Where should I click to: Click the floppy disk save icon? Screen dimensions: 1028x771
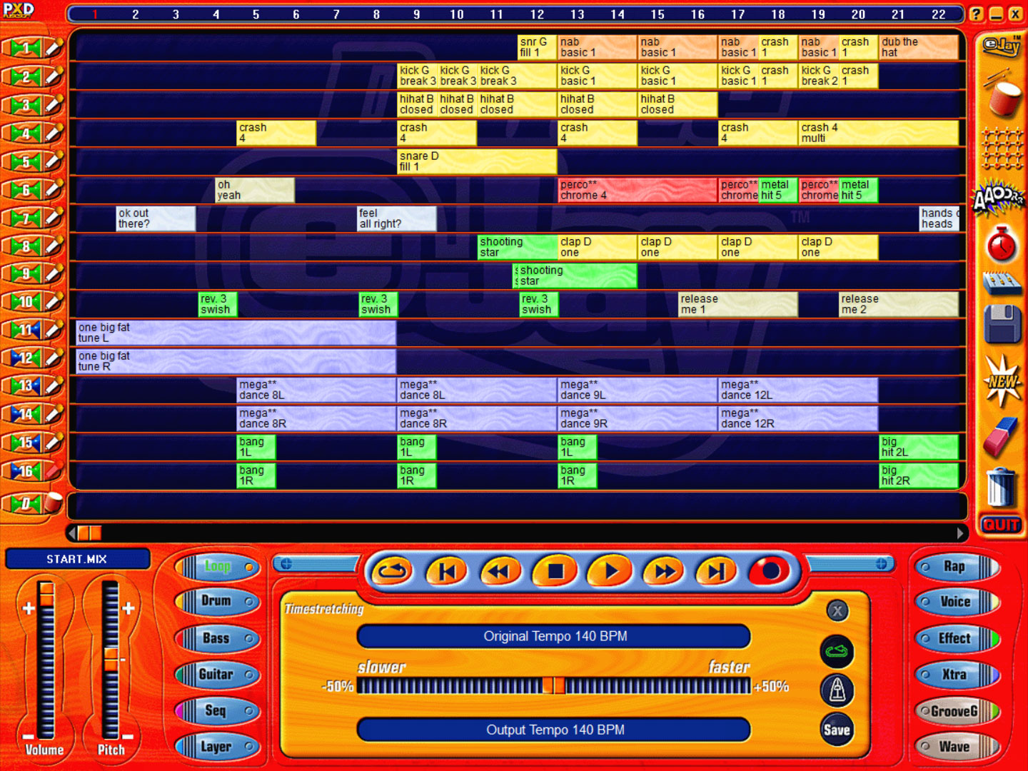click(1002, 325)
